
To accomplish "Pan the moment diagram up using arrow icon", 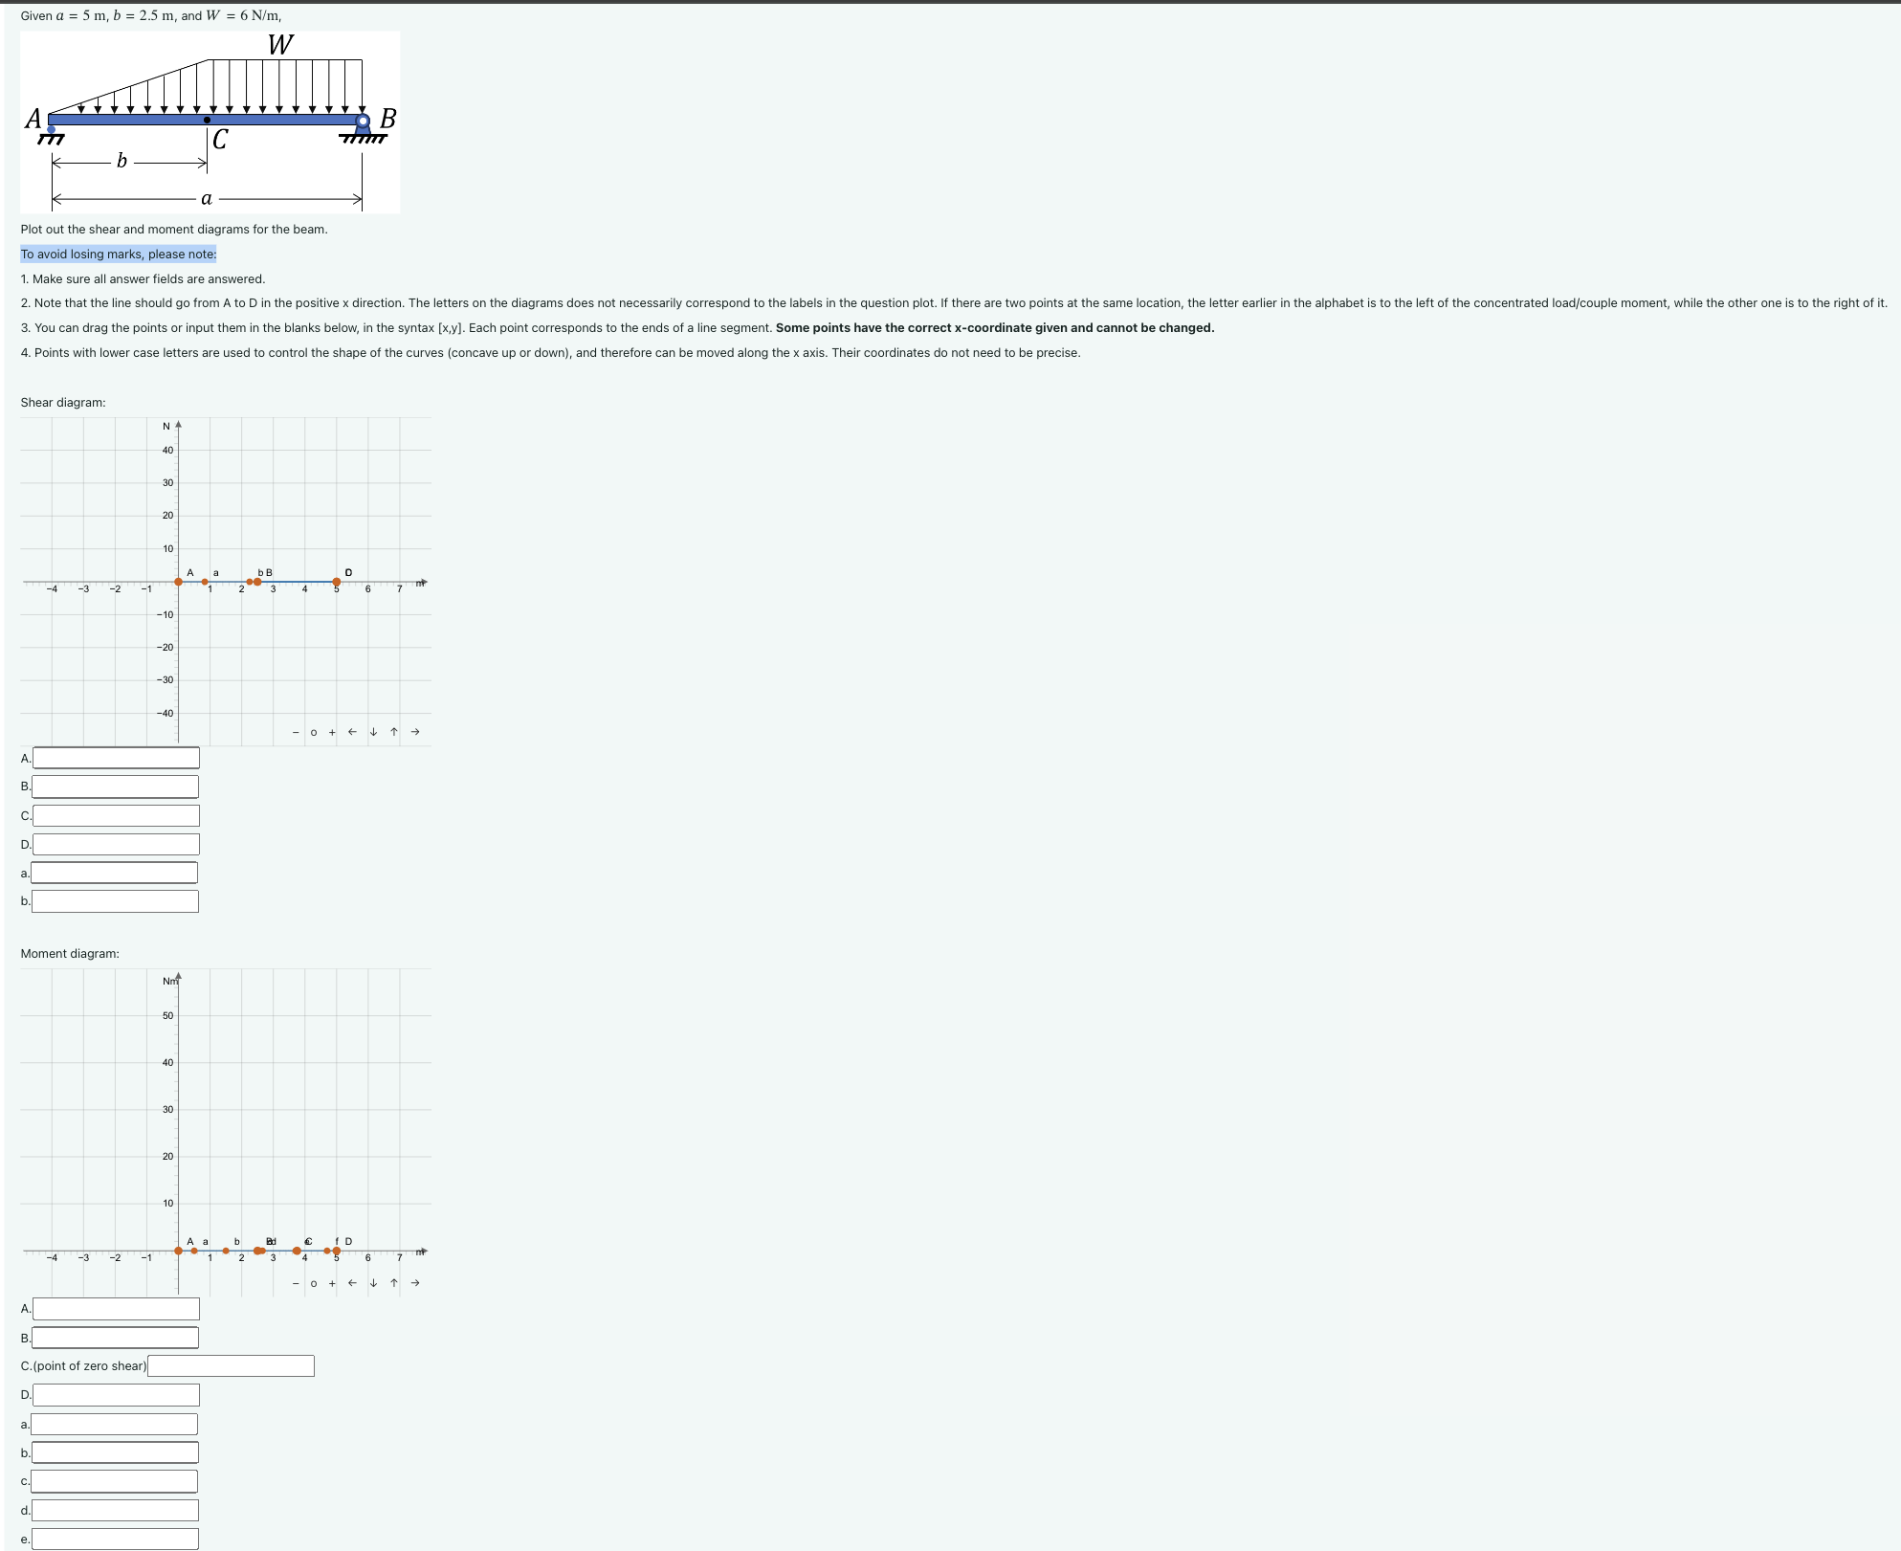I will tap(392, 1283).
